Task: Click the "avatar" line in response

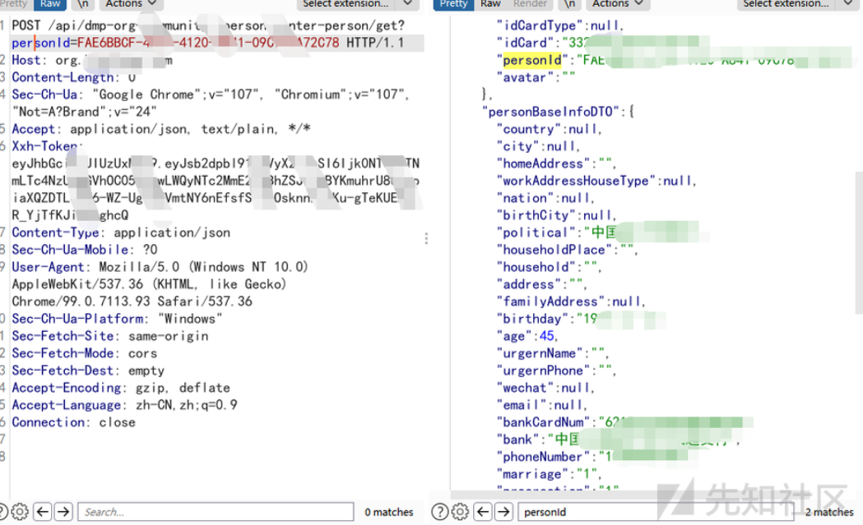Action: [536, 77]
